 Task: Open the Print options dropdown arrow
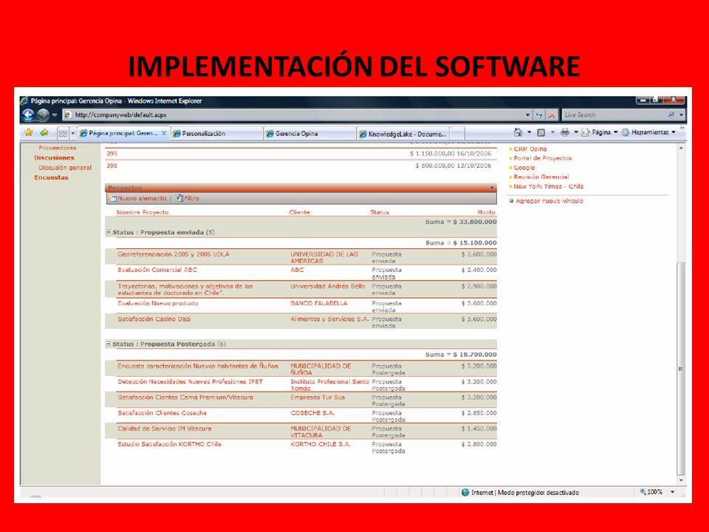click(576, 132)
